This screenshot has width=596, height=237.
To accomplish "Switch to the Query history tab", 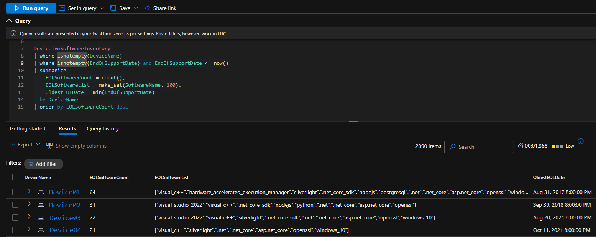I will 103,128.
